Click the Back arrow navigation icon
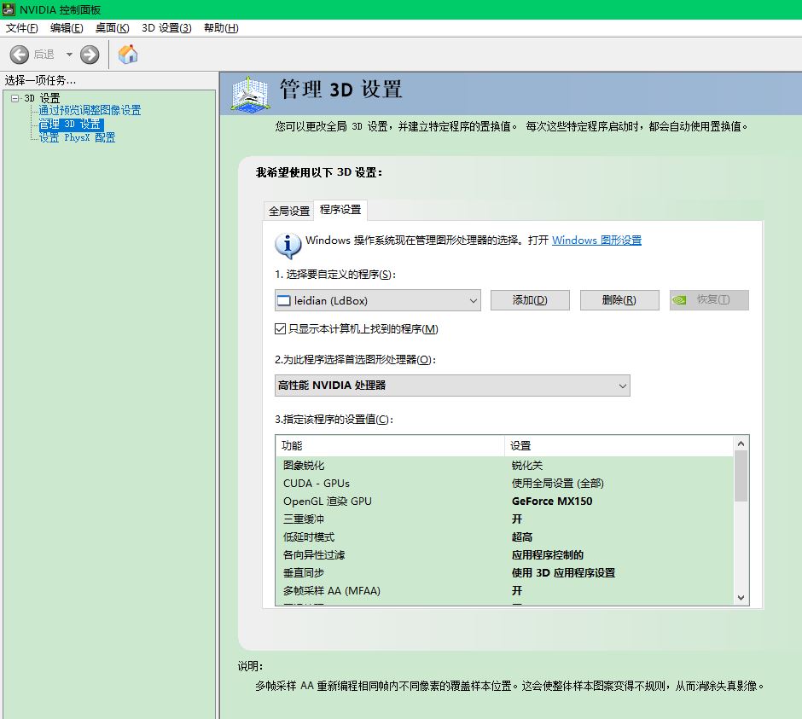802x719 pixels. pos(20,55)
